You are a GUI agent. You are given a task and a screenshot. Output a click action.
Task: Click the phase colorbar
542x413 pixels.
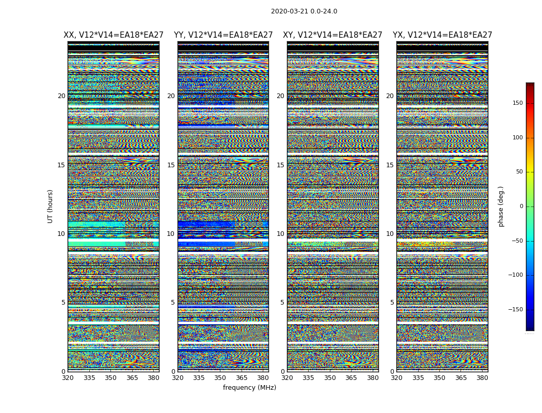click(x=530, y=206)
